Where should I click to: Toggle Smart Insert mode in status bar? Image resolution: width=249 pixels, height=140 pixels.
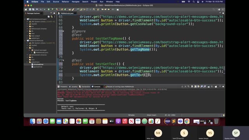point(151,115)
